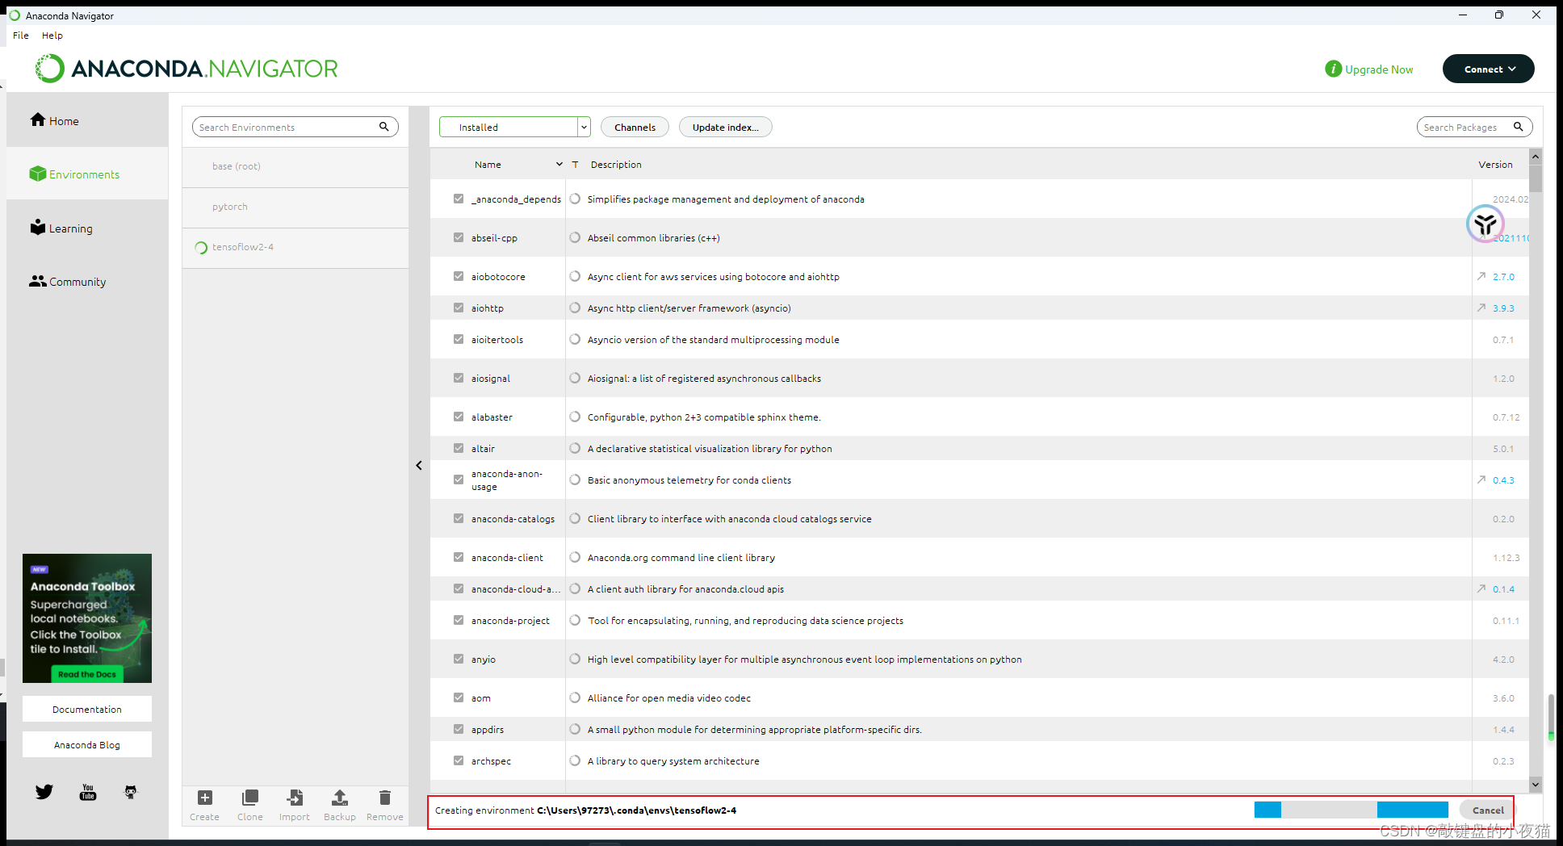Toggle the aioitertools checkbox
Image resolution: width=1563 pixels, height=846 pixels.
click(x=459, y=339)
